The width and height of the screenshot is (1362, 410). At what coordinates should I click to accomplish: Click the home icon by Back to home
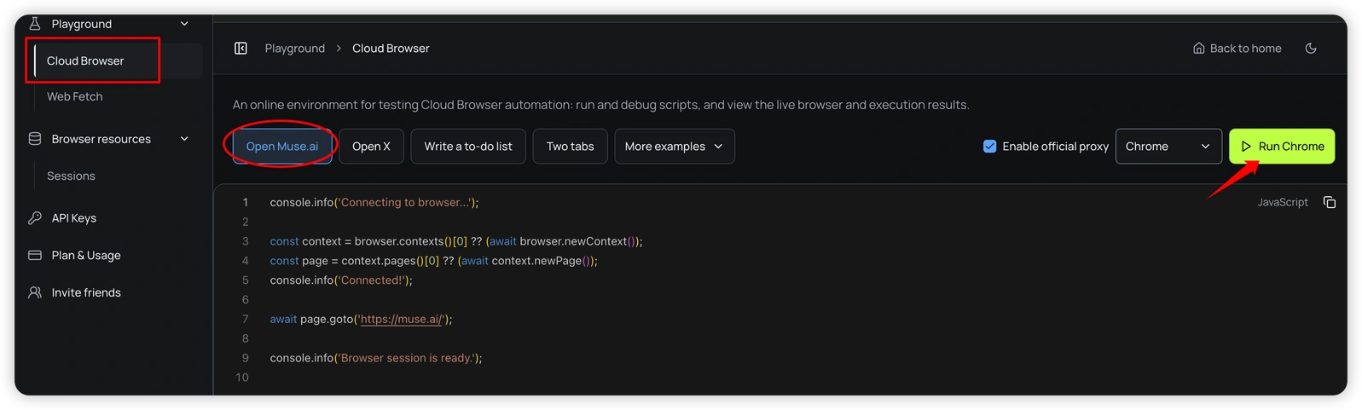coord(1199,49)
